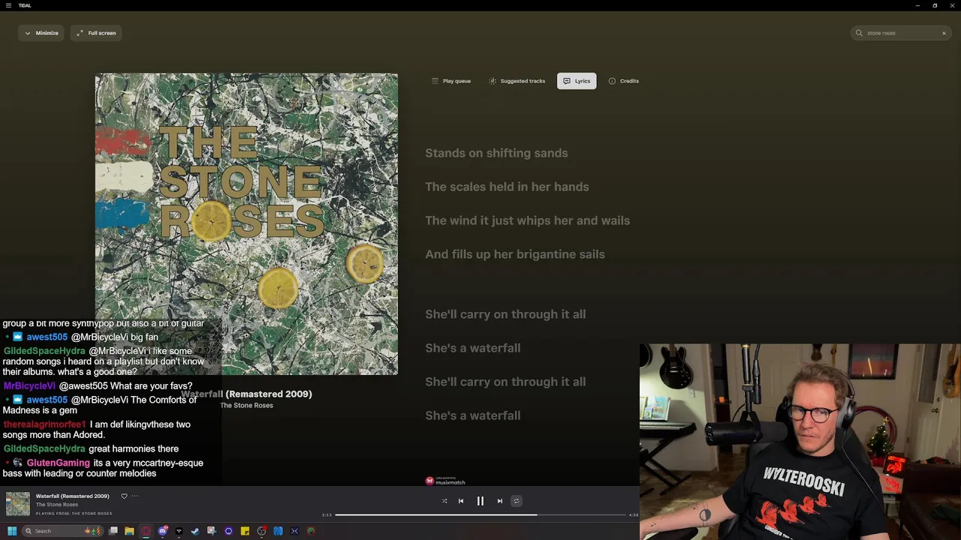The image size is (961, 540).
Task: Click the search magnifier icon
Action: (x=860, y=33)
